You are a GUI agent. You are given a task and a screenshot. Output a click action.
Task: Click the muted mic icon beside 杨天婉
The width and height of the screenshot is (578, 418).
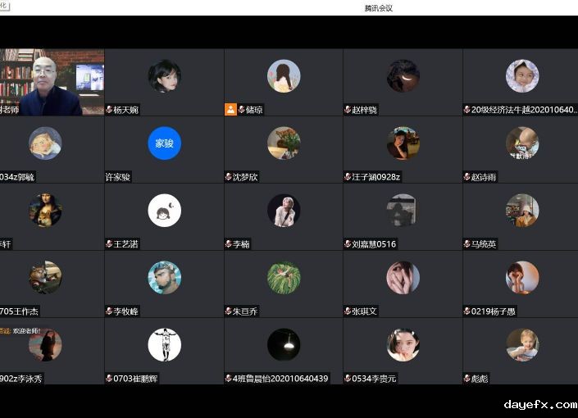(x=109, y=110)
